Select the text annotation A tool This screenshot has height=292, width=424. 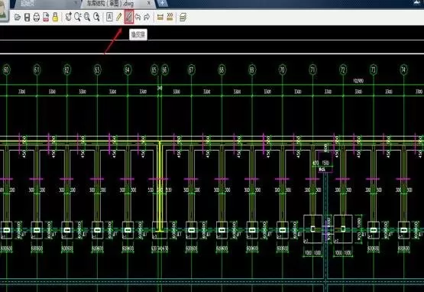(109, 17)
